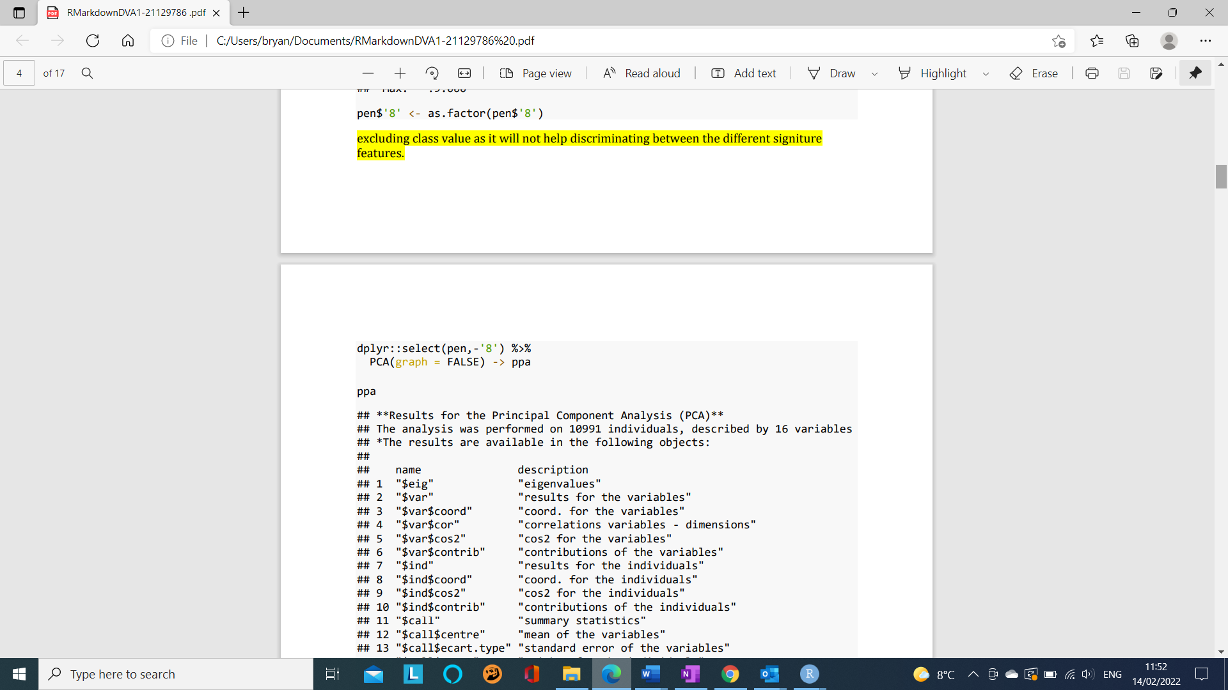
Task: Print the PDF document
Action: tap(1092, 73)
